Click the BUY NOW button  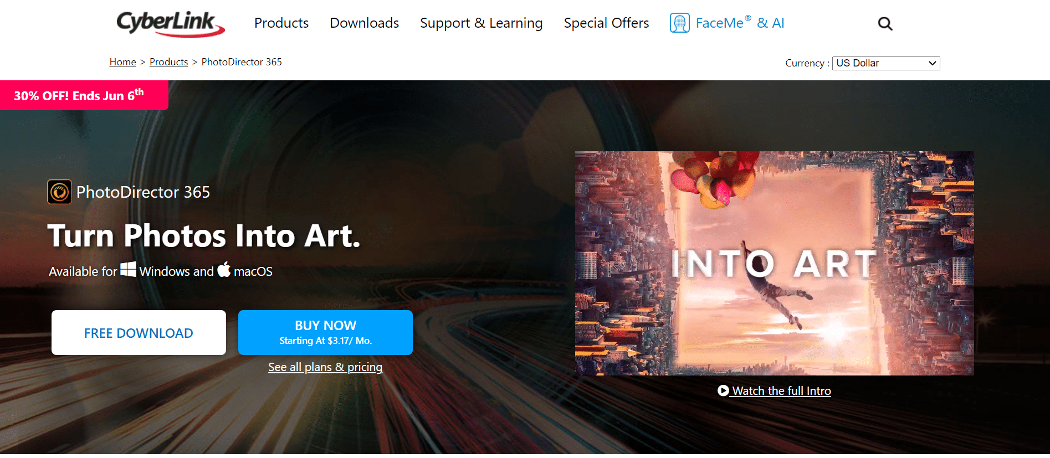[x=325, y=332]
